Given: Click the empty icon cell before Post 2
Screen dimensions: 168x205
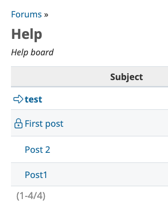Looking at the screenshot, I should coord(18,150).
